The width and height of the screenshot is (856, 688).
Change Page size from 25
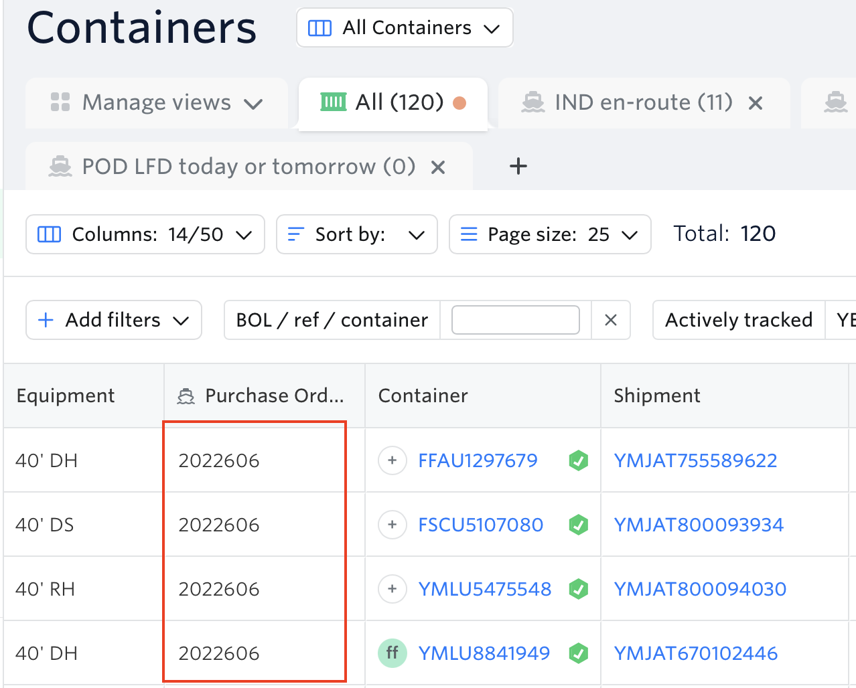(549, 234)
